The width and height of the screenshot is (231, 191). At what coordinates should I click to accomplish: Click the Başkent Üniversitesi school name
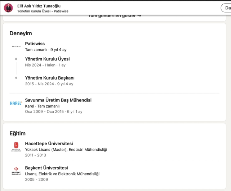[46, 168]
